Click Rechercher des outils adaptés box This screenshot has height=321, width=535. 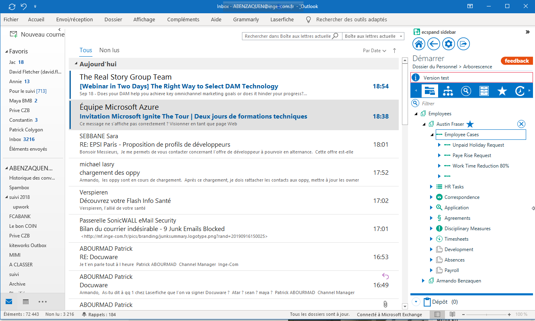(351, 19)
